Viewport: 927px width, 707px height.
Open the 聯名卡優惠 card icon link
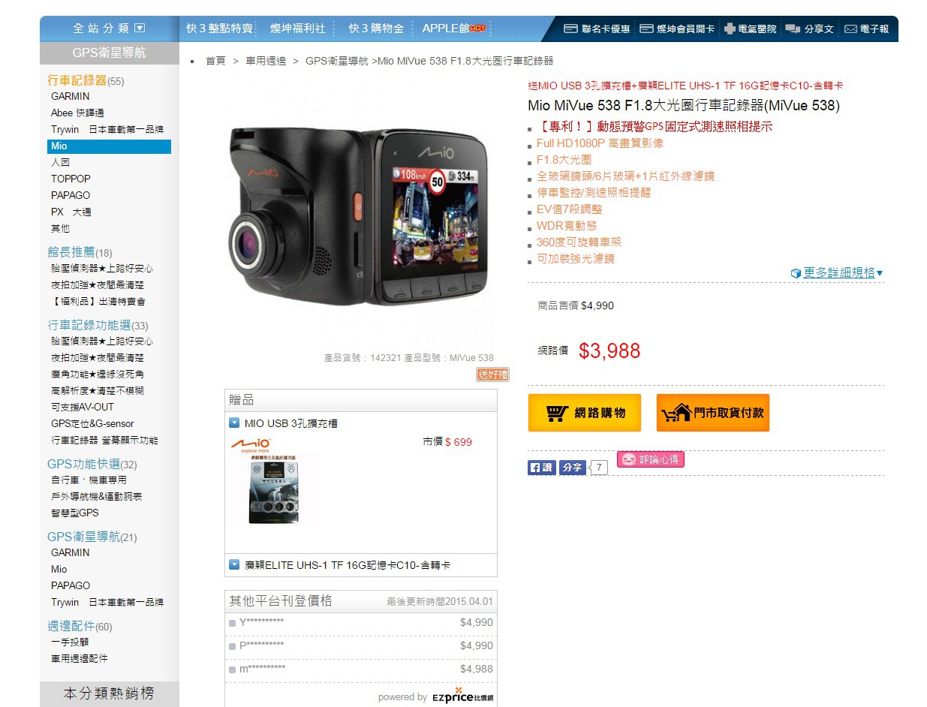pyautogui.click(x=570, y=29)
